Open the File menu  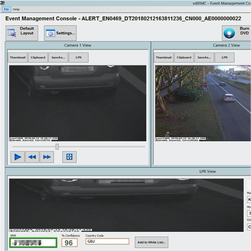click(6, 9)
